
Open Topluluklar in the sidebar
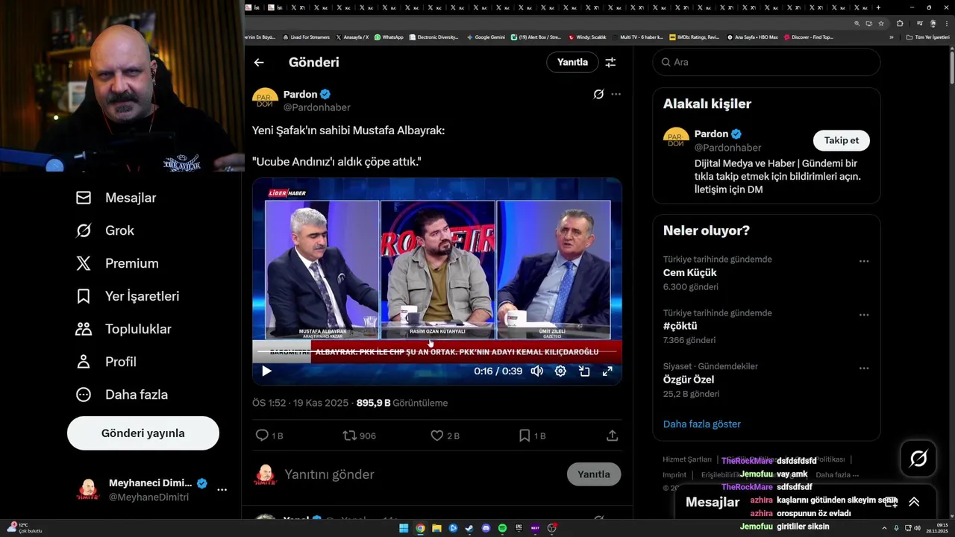[123, 329]
